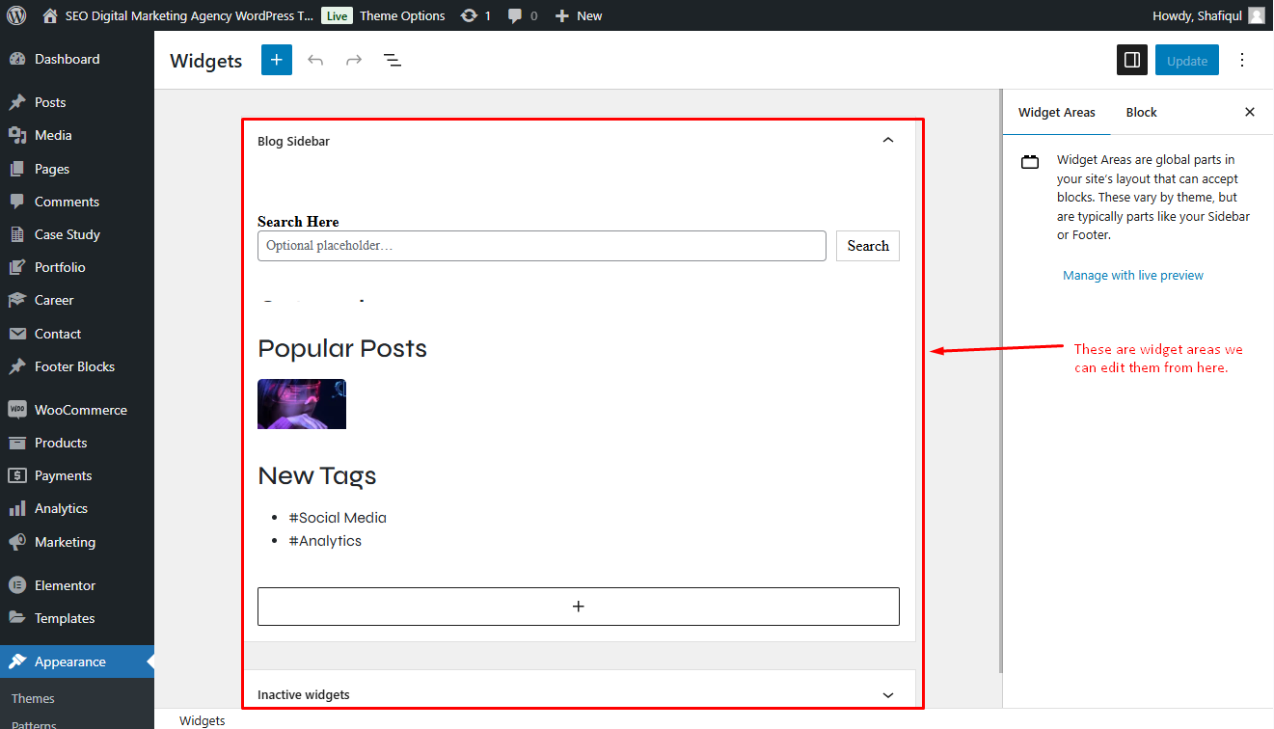Click Manage with live preview link
Screen dimensions: 1274x729
[1133, 275]
